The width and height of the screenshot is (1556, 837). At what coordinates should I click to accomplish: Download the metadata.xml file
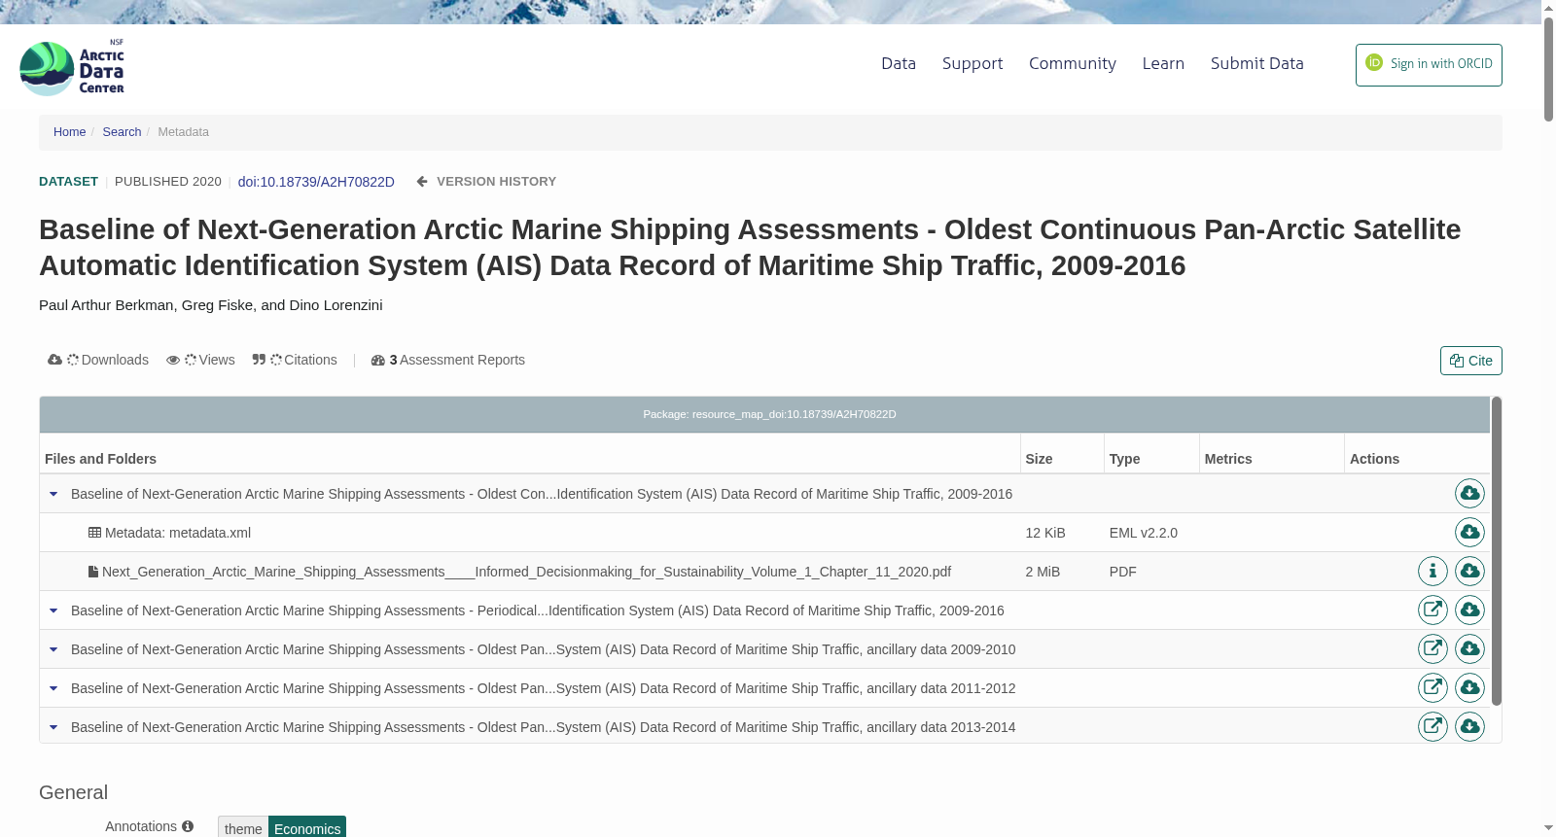tap(1469, 533)
